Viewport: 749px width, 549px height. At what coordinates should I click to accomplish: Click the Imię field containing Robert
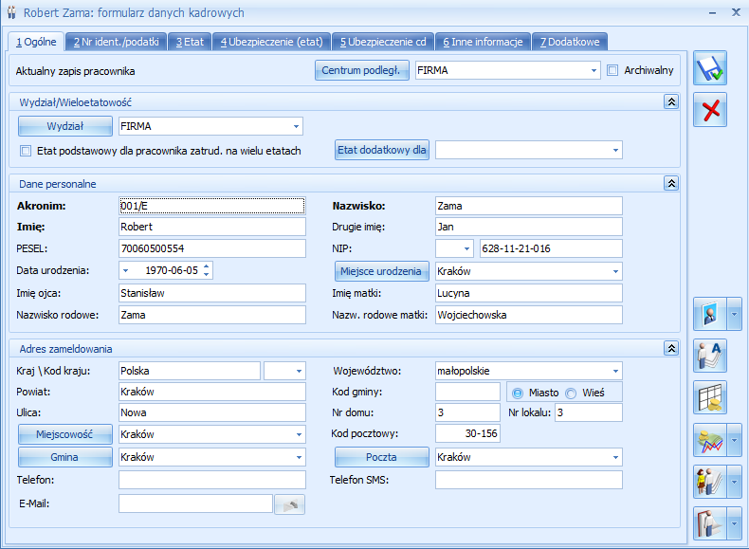[211, 227]
